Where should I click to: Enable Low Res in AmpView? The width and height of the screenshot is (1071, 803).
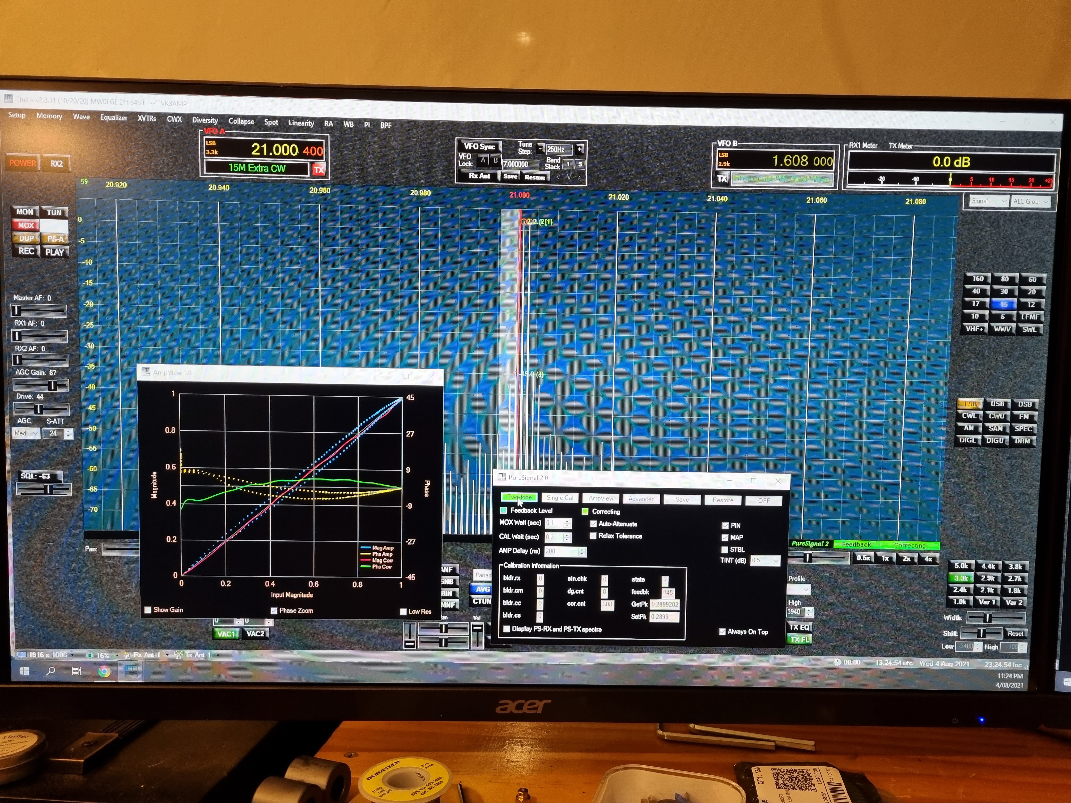[x=403, y=612]
